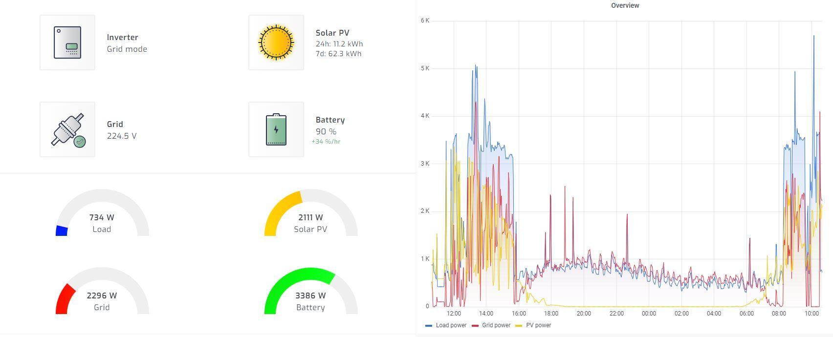This screenshot has height=337, width=833.
Task: Click the 24h solar energy value
Action: point(339,43)
